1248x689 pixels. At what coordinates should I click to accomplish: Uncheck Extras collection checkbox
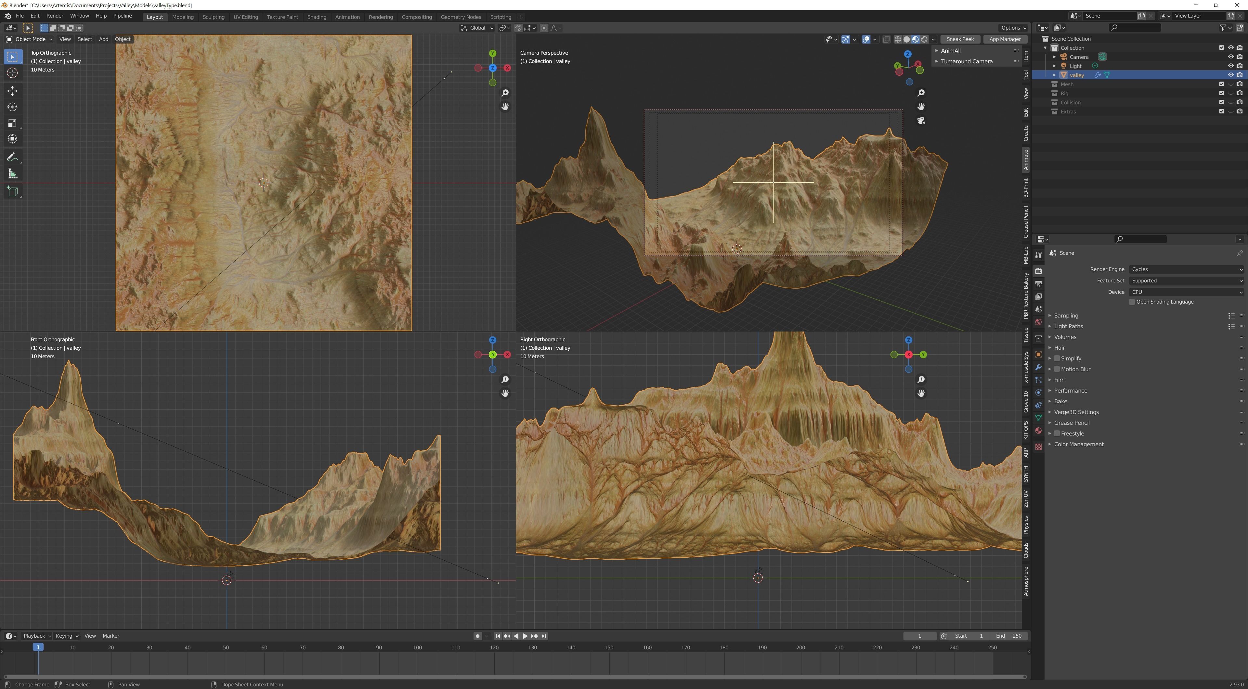1221,111
